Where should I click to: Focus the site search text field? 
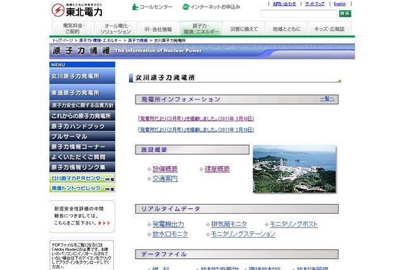pyautogui.click(x=297, y=13)
